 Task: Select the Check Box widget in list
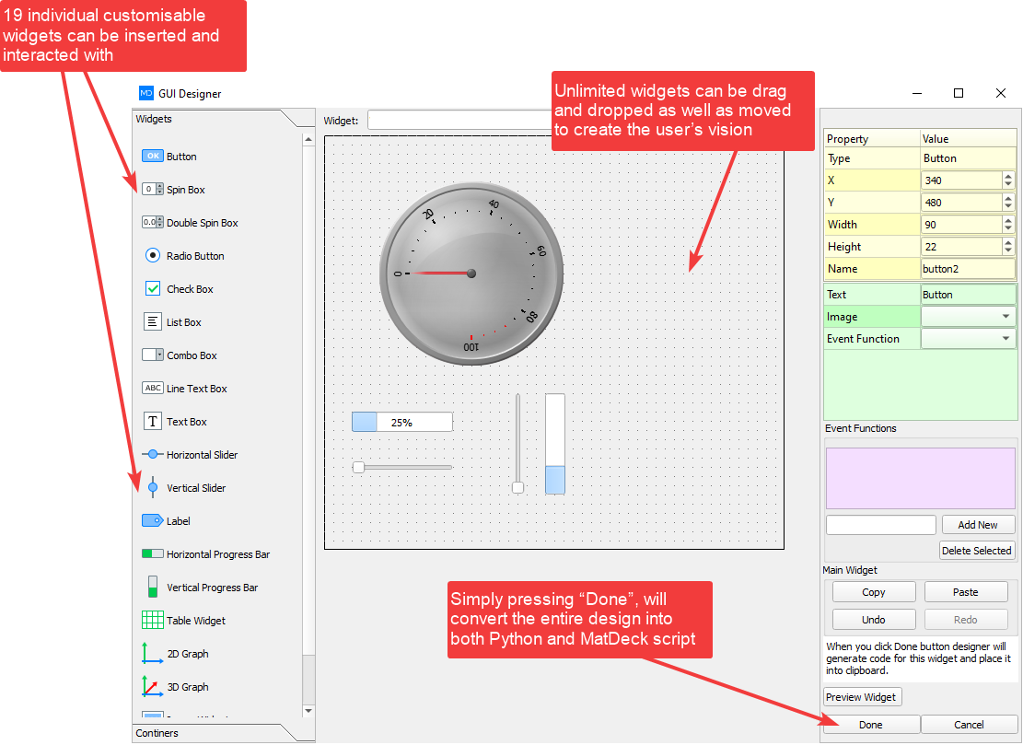pyautogui.click(x=190, y=289)
